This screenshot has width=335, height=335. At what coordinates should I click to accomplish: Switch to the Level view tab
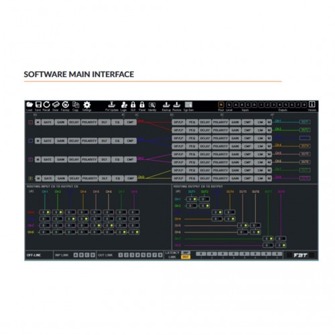pyautogui.click(x=229, y=105)
